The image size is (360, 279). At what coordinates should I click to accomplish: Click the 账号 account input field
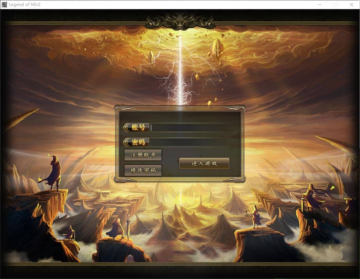[189, 128]
